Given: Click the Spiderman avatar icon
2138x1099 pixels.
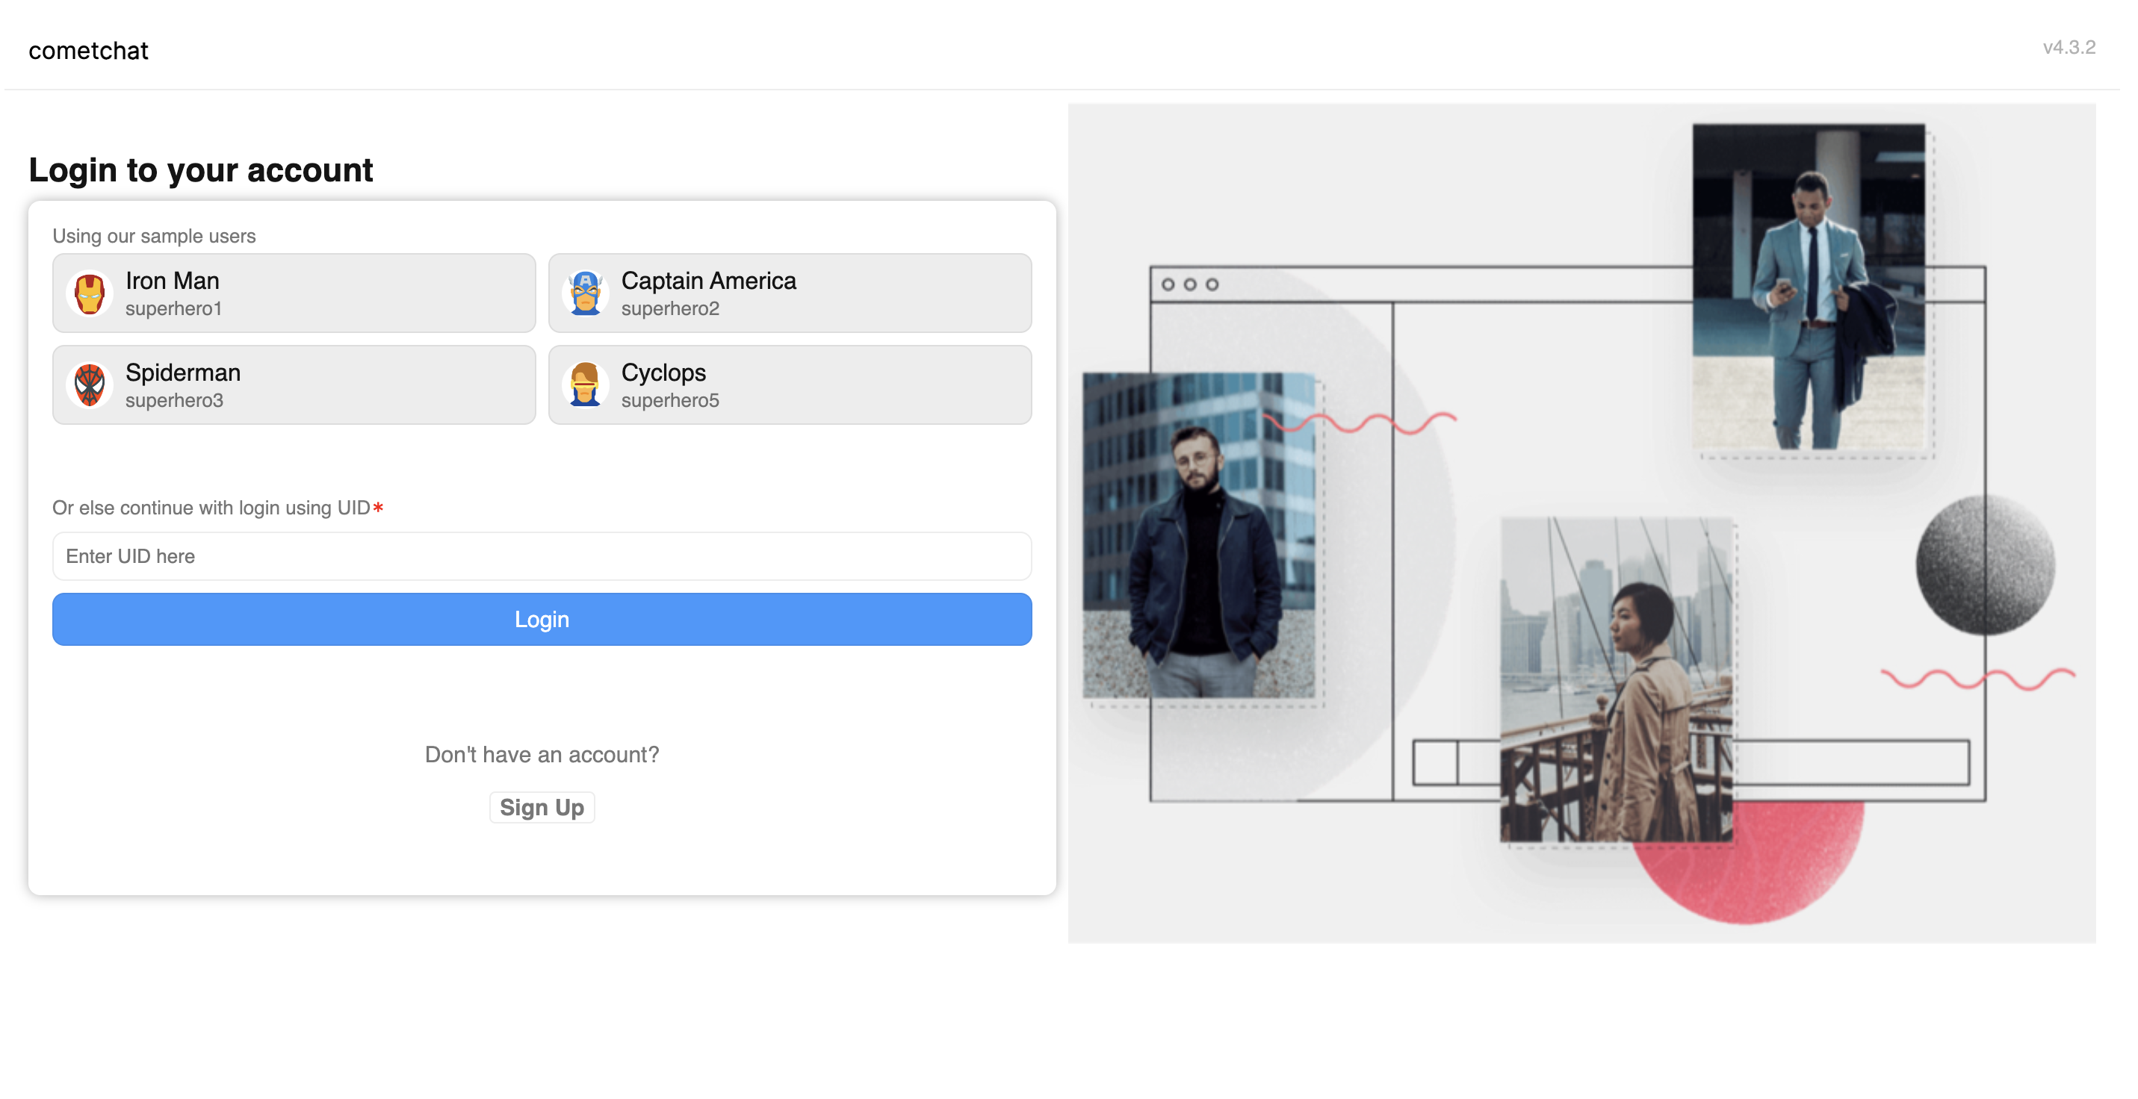Looking at the screenshot, I should click(x=89, y=386).
